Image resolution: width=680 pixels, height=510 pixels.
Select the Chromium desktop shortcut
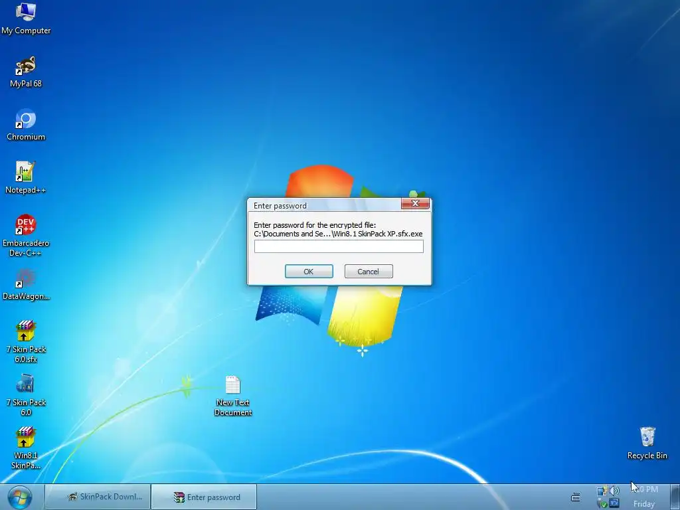26,125
